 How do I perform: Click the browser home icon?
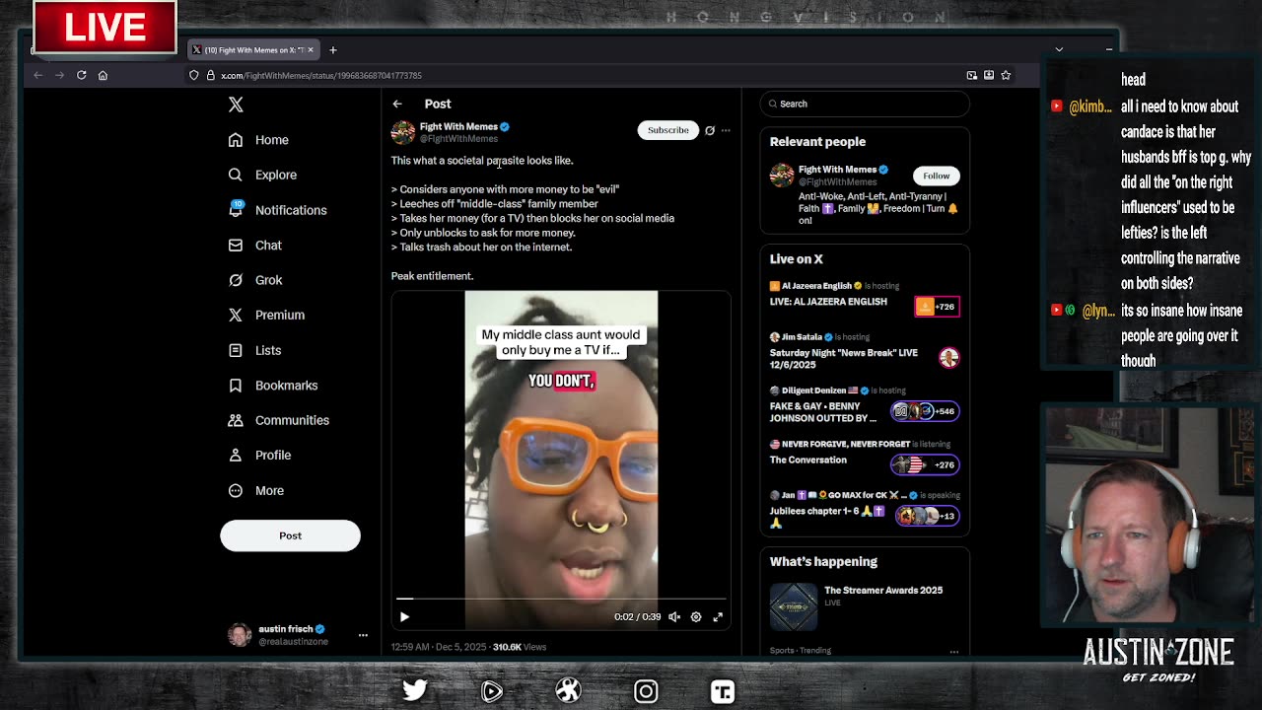(x=103, y=75)
